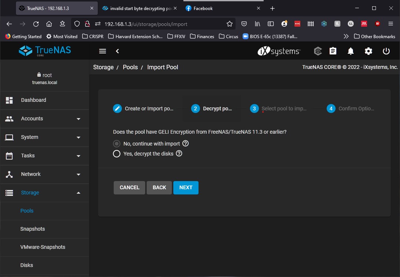
Task: Click the NEXT button
Action: tap(186, 187)
